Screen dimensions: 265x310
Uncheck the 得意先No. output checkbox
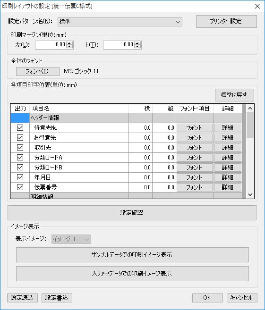point(20,128)
